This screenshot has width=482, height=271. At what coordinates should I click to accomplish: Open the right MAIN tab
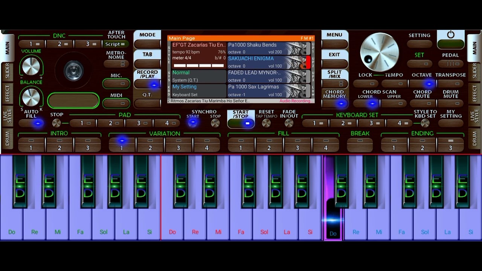[x=474, y=48]
